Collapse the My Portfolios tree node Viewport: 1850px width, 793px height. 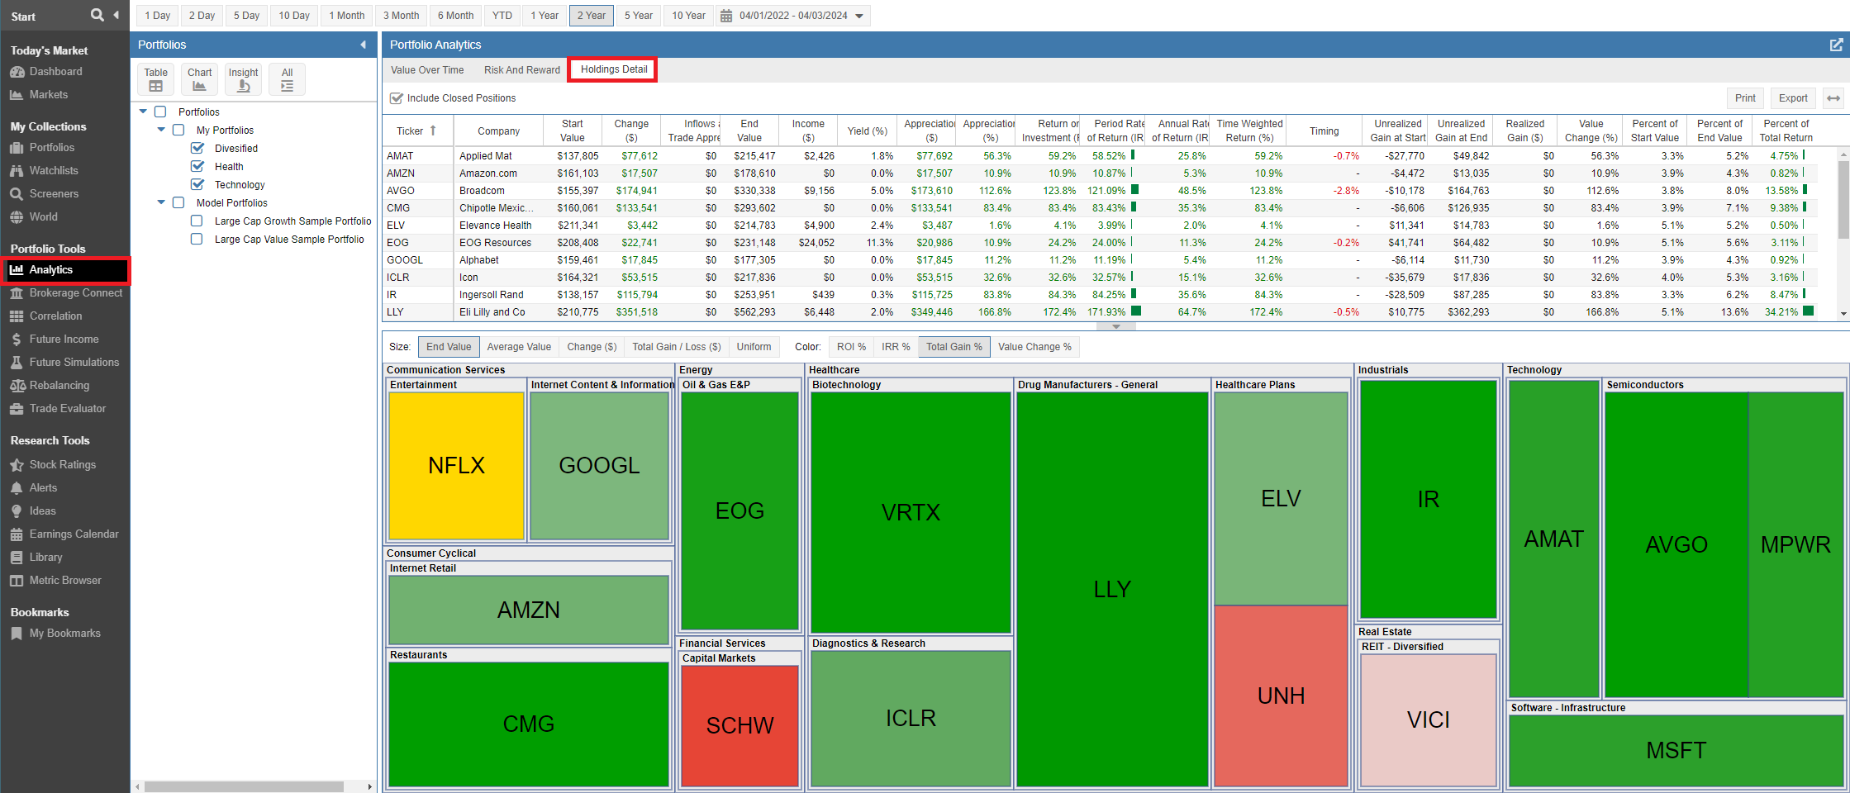point(161,130)
